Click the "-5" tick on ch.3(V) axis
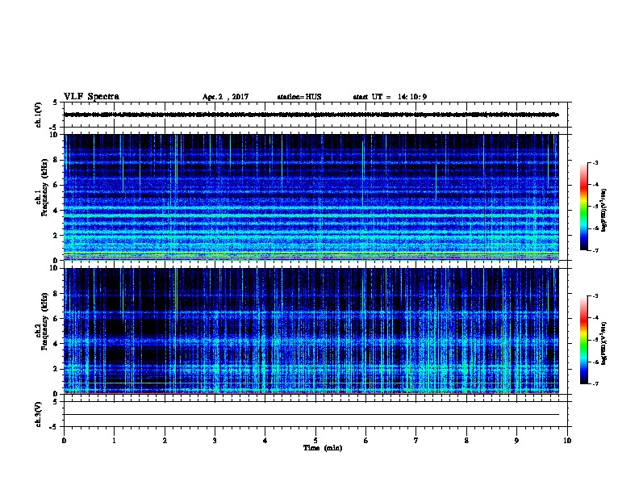Viewport: 639px width, 494px height. pyautogui.click(x=54, y=427)
